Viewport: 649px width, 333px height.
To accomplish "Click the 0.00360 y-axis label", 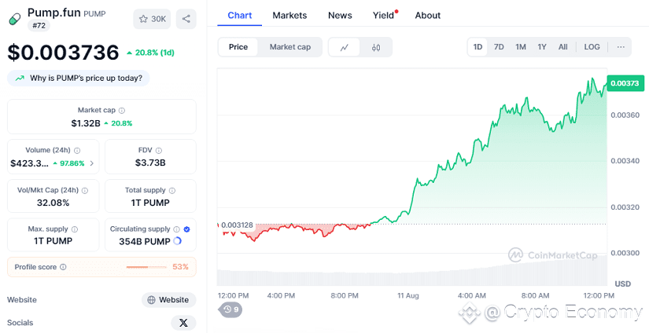I will [x=625, y=115].
